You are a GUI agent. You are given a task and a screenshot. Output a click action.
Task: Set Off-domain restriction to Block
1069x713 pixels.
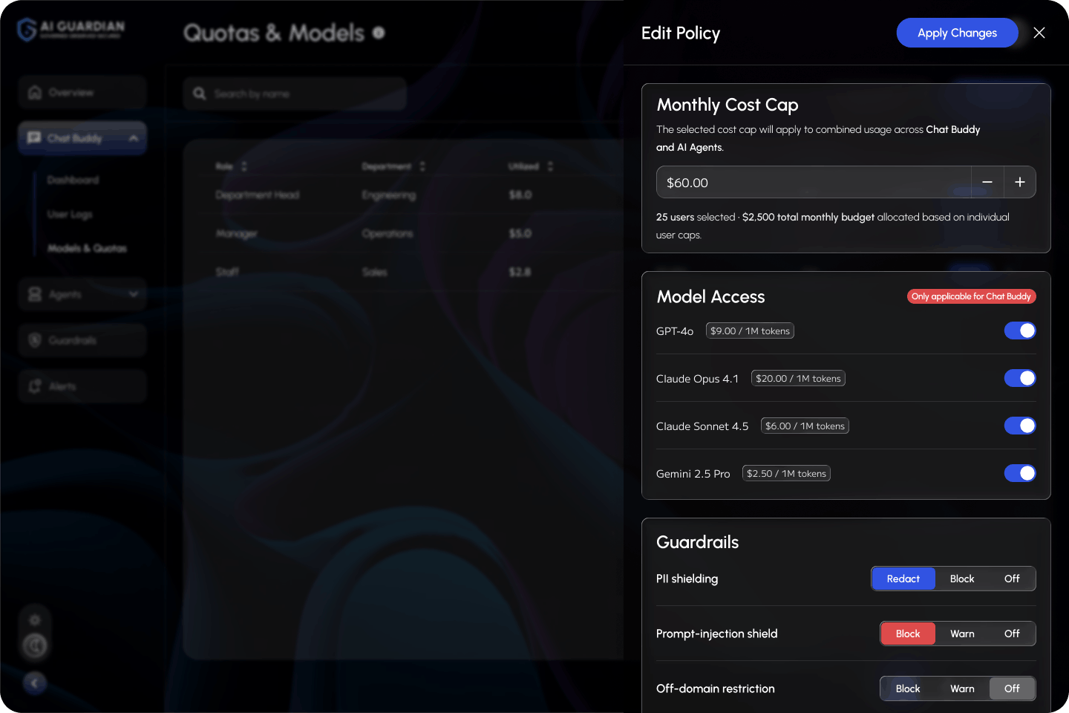click(908, 688)
